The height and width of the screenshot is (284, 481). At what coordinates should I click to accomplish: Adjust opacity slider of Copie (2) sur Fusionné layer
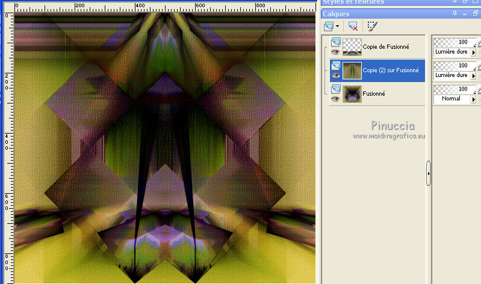coord(455,66)
